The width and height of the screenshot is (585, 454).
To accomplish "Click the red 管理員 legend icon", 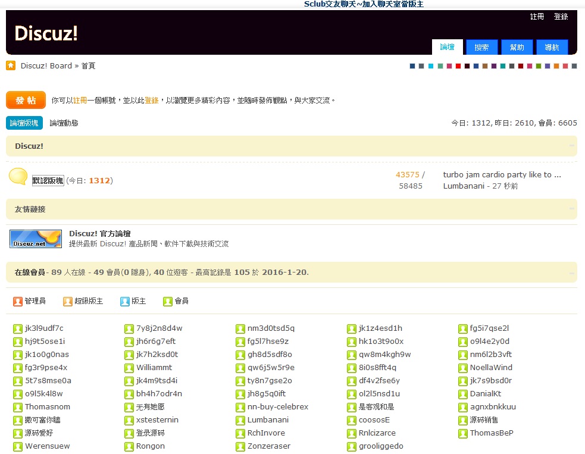I will (17, 302).
